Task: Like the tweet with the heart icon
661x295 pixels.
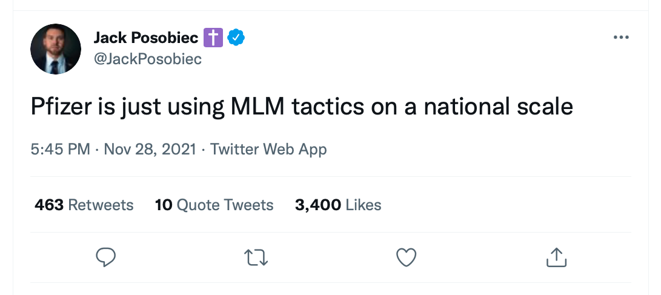Action: click(406, 257)
